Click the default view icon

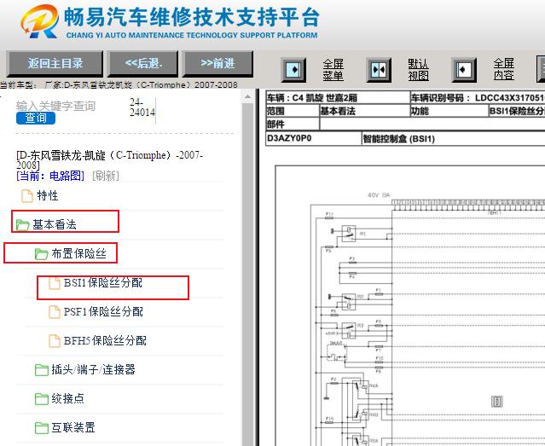click(x=379, y=70)
